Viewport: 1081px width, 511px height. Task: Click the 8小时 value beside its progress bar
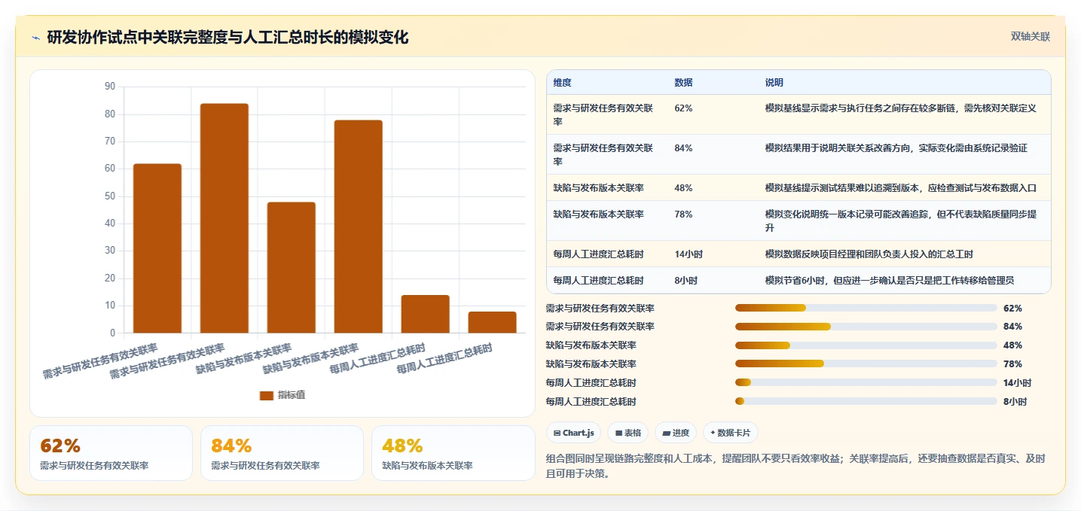(1015, 401)
